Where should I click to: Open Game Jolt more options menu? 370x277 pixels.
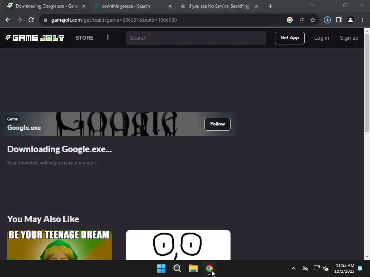[108, 38]
